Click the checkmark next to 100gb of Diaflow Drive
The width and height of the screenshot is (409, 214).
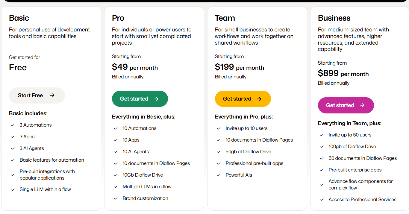click(x=322, y=146)
